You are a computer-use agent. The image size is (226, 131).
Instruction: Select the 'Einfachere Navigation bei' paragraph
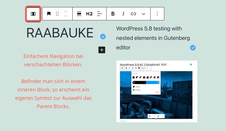coord(53,60)
